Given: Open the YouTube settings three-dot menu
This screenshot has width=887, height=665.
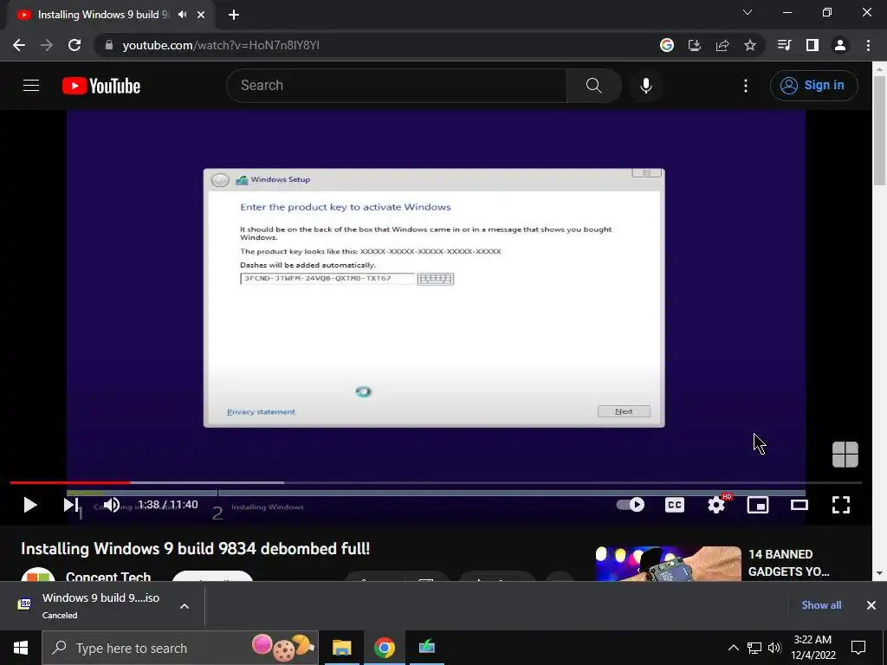Looking at the screenshot, I should point(746,86).
